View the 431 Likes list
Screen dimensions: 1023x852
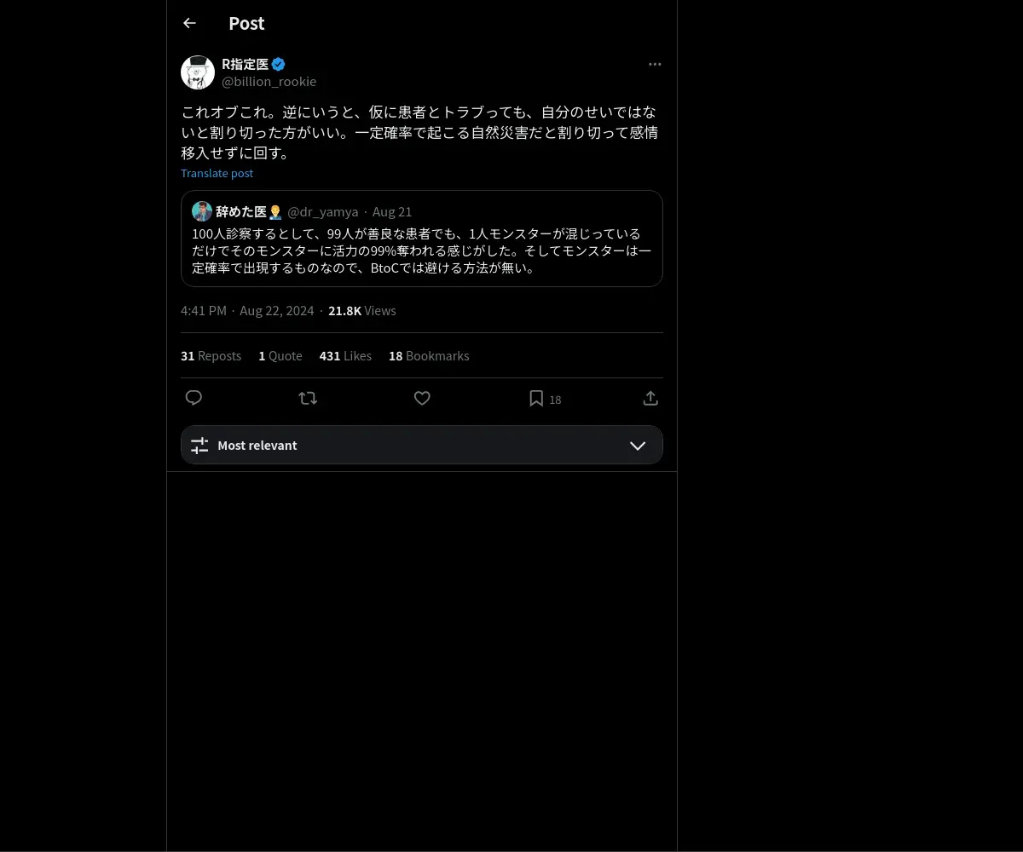click(x=345, y=356)
